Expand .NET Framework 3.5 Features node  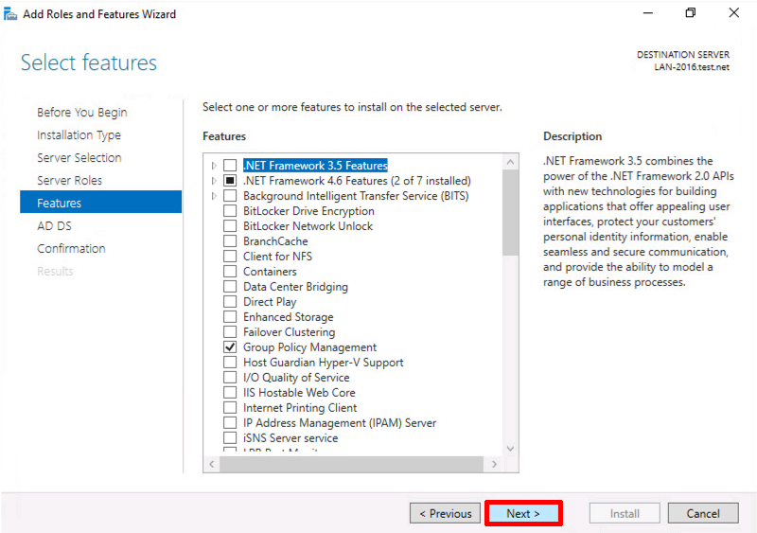pos(214,166)
